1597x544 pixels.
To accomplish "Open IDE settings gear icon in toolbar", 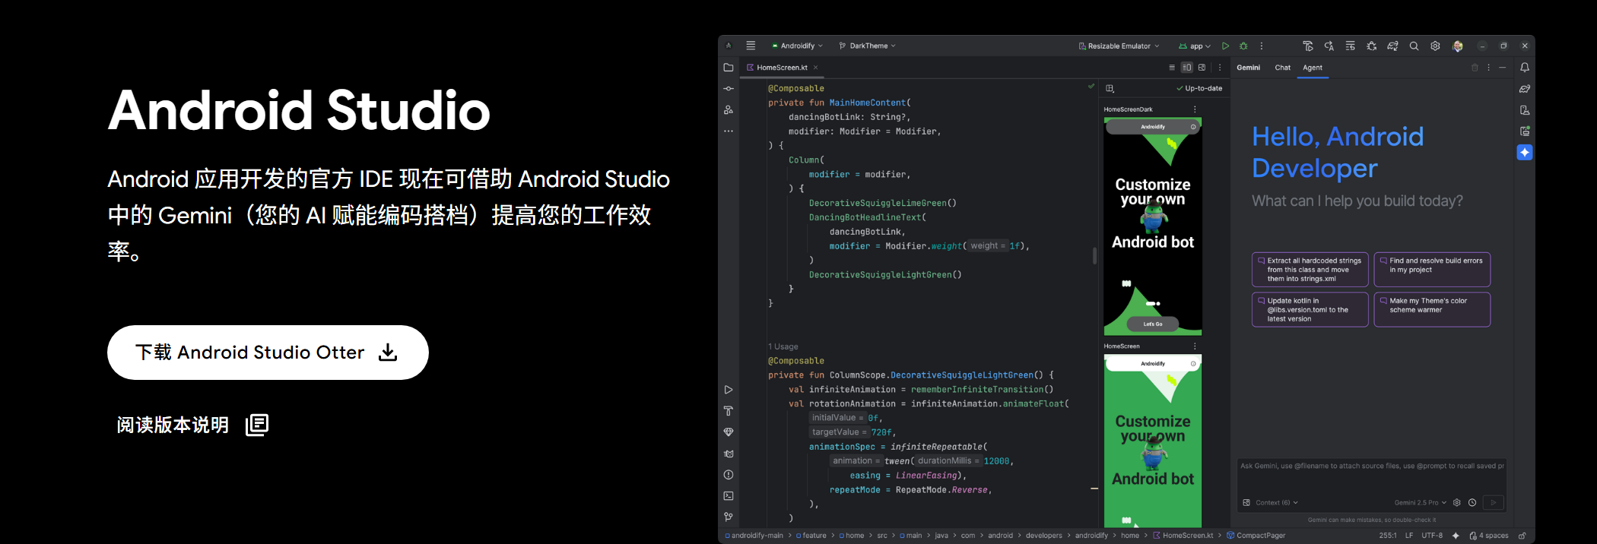I will [1435, 46].
